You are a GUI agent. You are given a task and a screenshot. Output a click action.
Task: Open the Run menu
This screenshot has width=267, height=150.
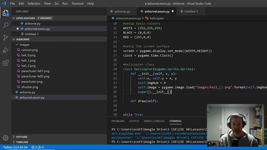pos(65,3)
